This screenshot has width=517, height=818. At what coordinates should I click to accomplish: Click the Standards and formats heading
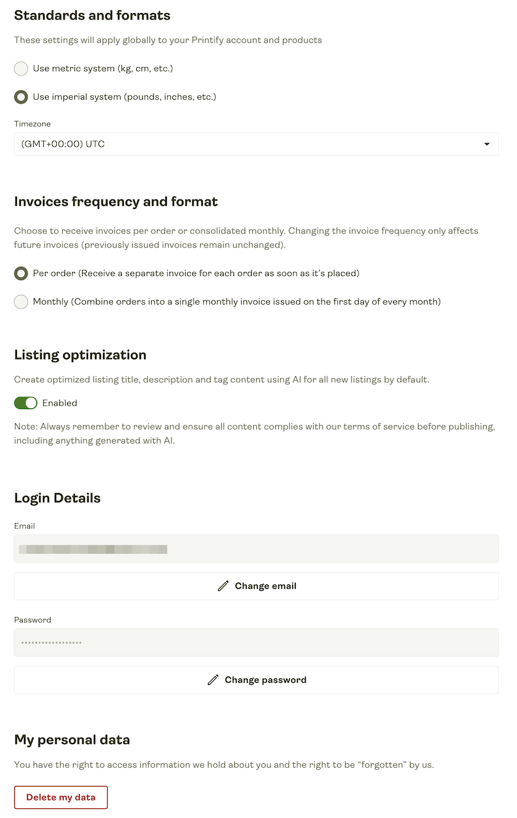92,15
